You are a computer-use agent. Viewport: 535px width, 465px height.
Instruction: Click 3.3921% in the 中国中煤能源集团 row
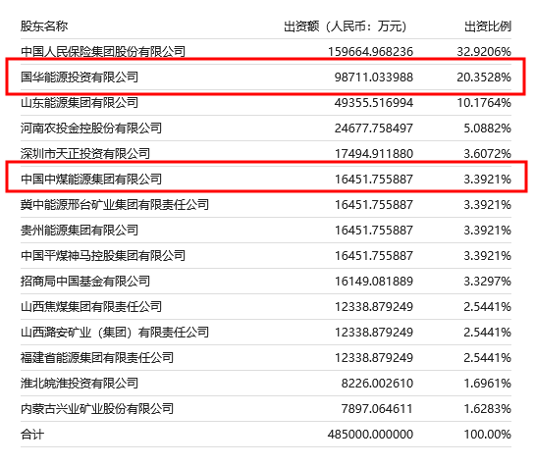pos(487,180)
